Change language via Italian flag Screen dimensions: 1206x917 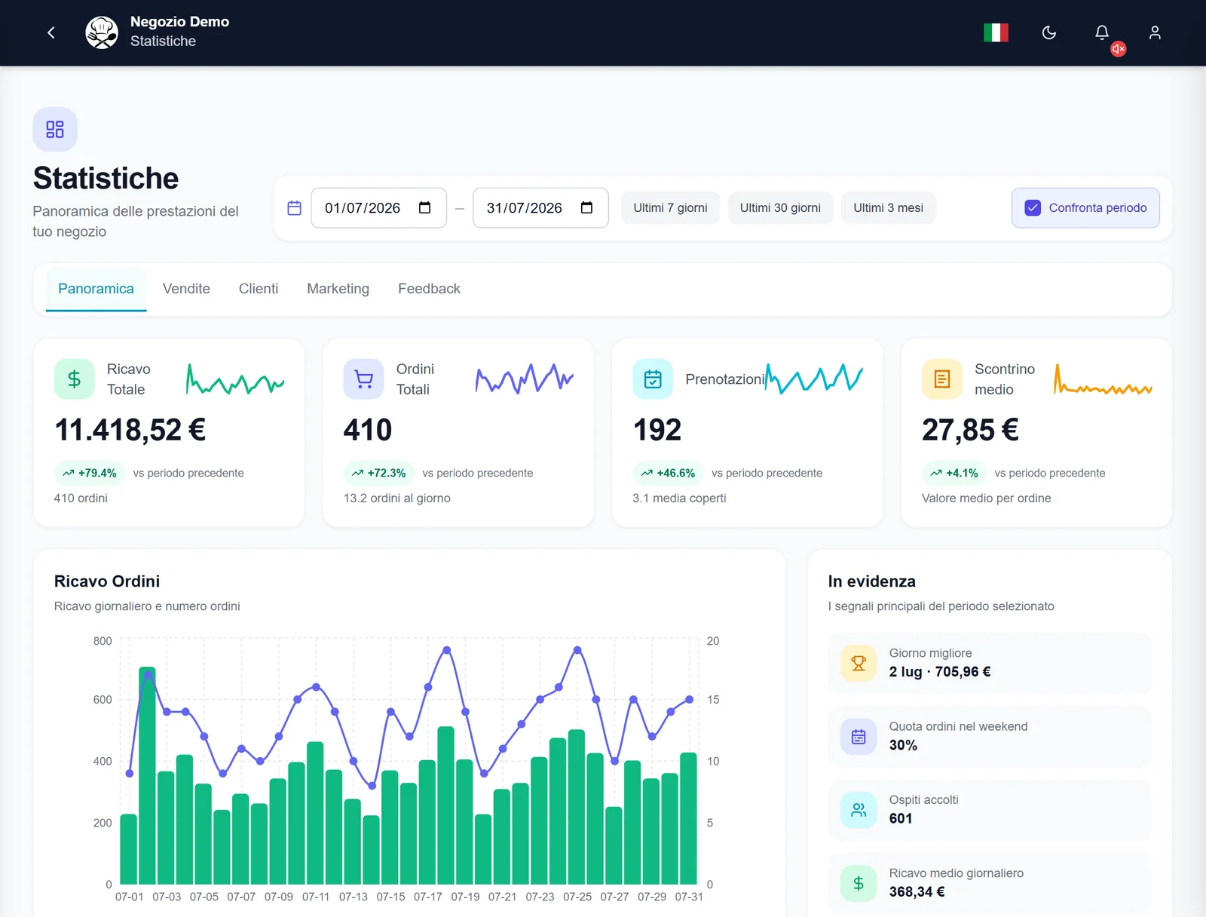click(996, 32)
